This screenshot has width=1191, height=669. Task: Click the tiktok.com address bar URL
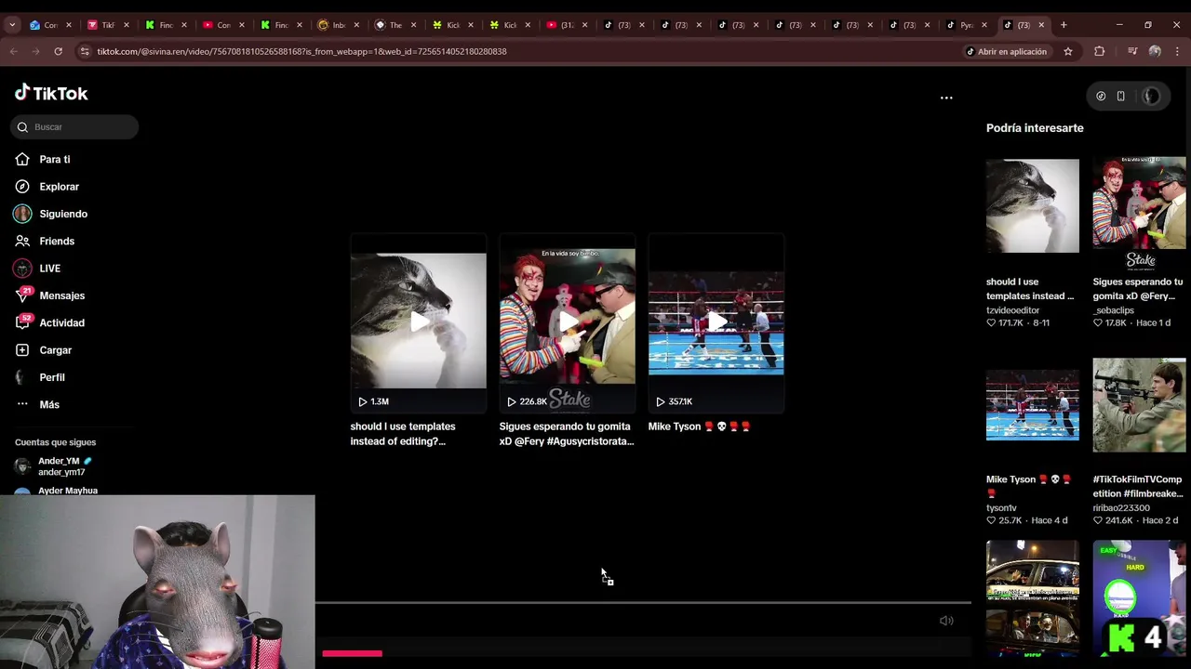tap(301, 52)
